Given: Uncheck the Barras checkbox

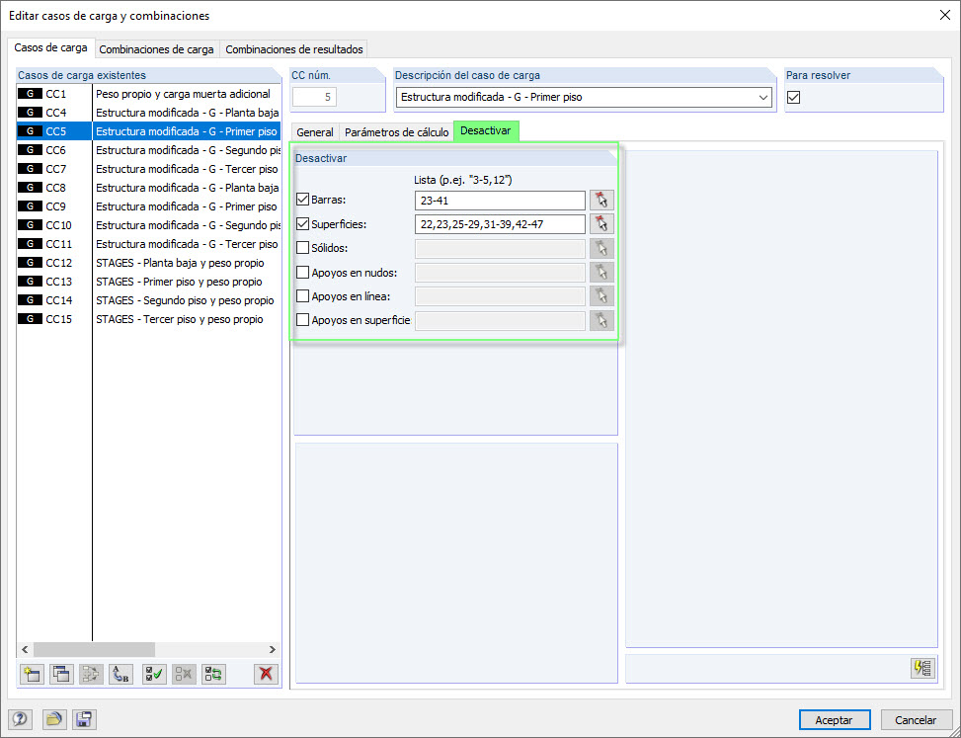Looking at the screenshot, I should tap(303, 200).
